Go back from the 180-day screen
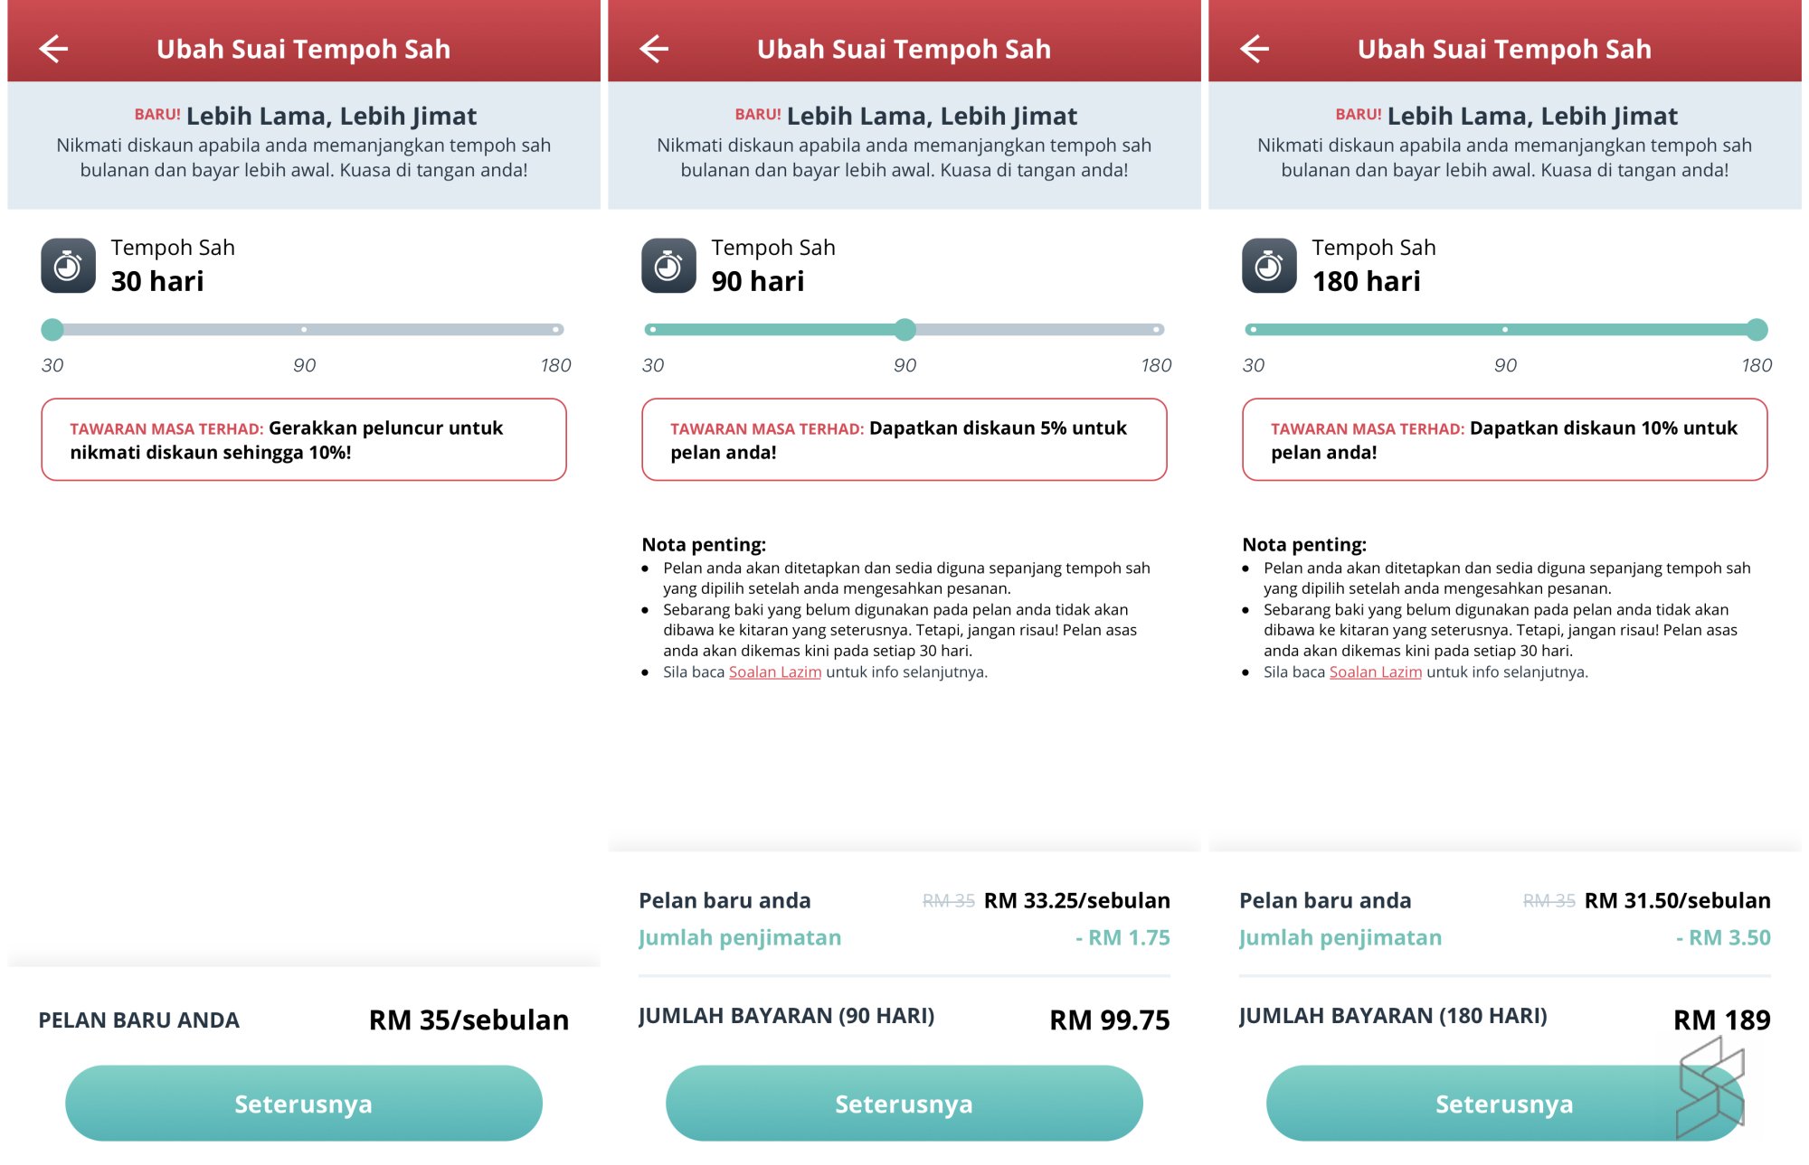1809x1165 pixels. coord(1255,50)
